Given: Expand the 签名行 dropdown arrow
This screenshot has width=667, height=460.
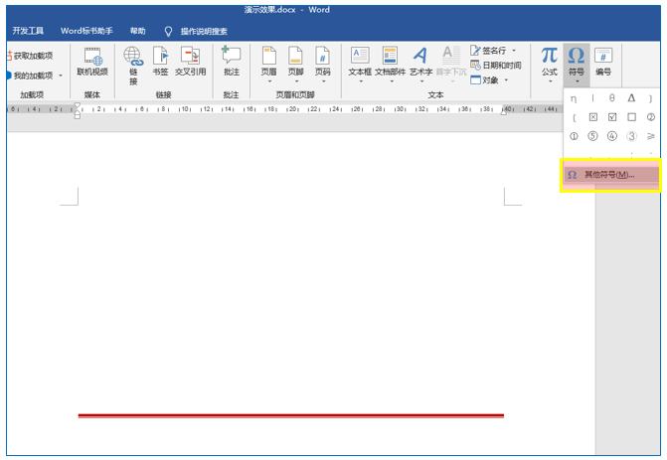Looking at the screenshot, I should 514,51.
